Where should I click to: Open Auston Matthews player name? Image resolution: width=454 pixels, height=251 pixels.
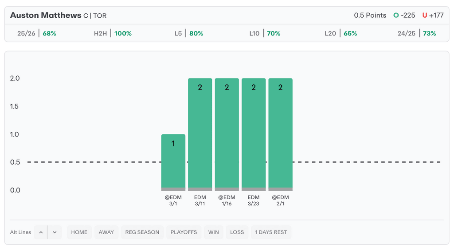coord(46,15)
